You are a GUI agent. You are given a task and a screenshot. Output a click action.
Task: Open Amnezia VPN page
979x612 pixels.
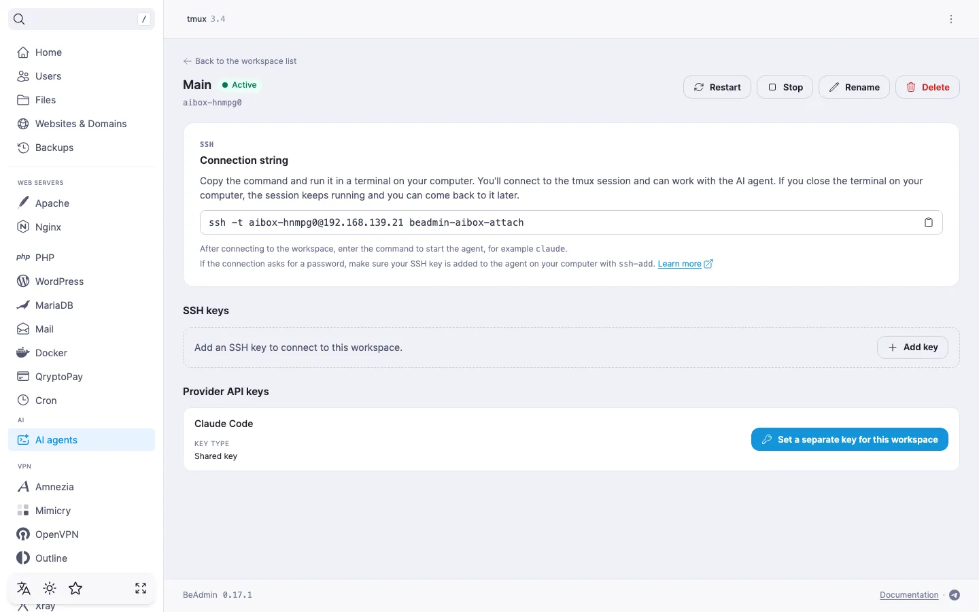click(x=82, y=487)
